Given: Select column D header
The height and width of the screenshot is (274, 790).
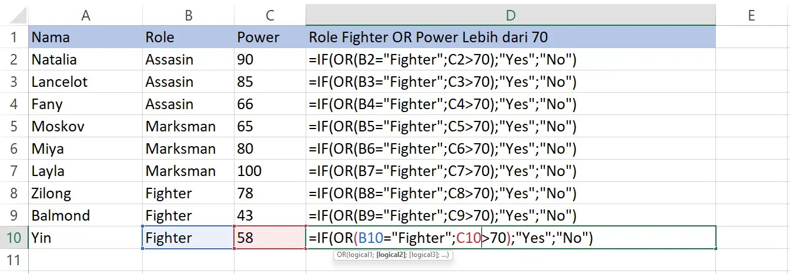Looking at the screenshot, I should click(x=511, y=16).
